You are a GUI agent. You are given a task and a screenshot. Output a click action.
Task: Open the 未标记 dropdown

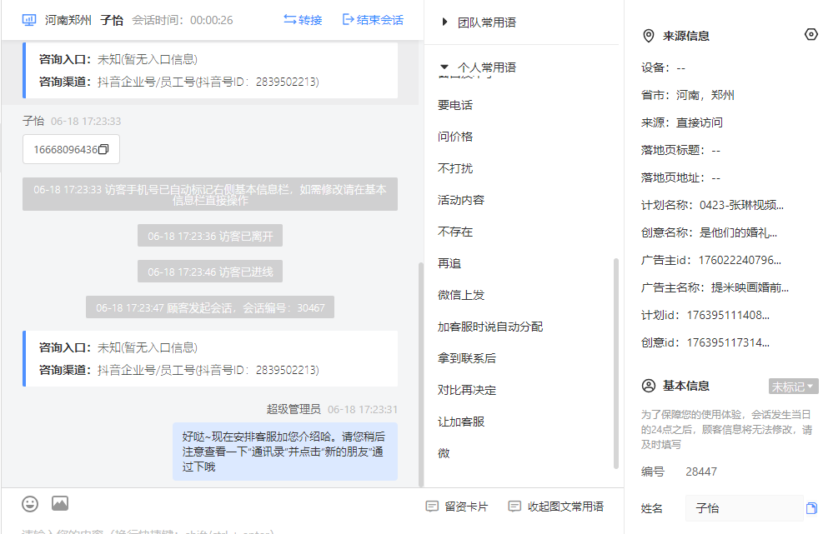click(x=793, y=387)
